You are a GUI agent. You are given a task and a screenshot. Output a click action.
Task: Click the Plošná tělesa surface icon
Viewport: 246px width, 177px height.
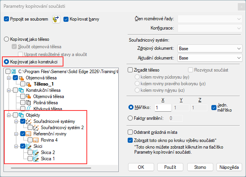coord(28,102)
